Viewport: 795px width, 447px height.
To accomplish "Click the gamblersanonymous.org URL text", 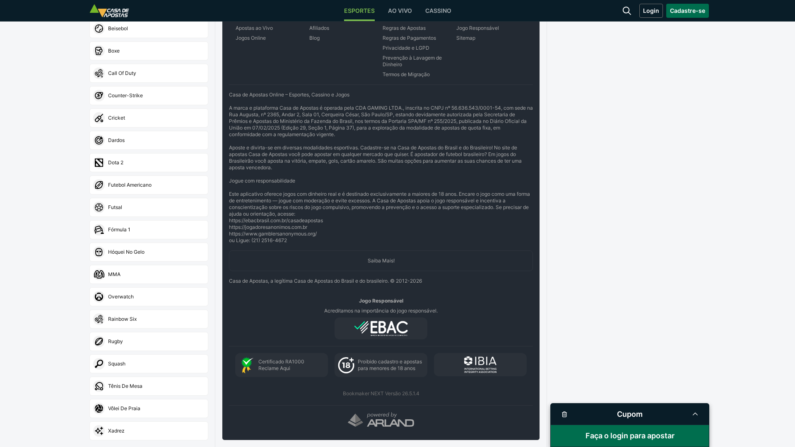I will tap(273, 234).
